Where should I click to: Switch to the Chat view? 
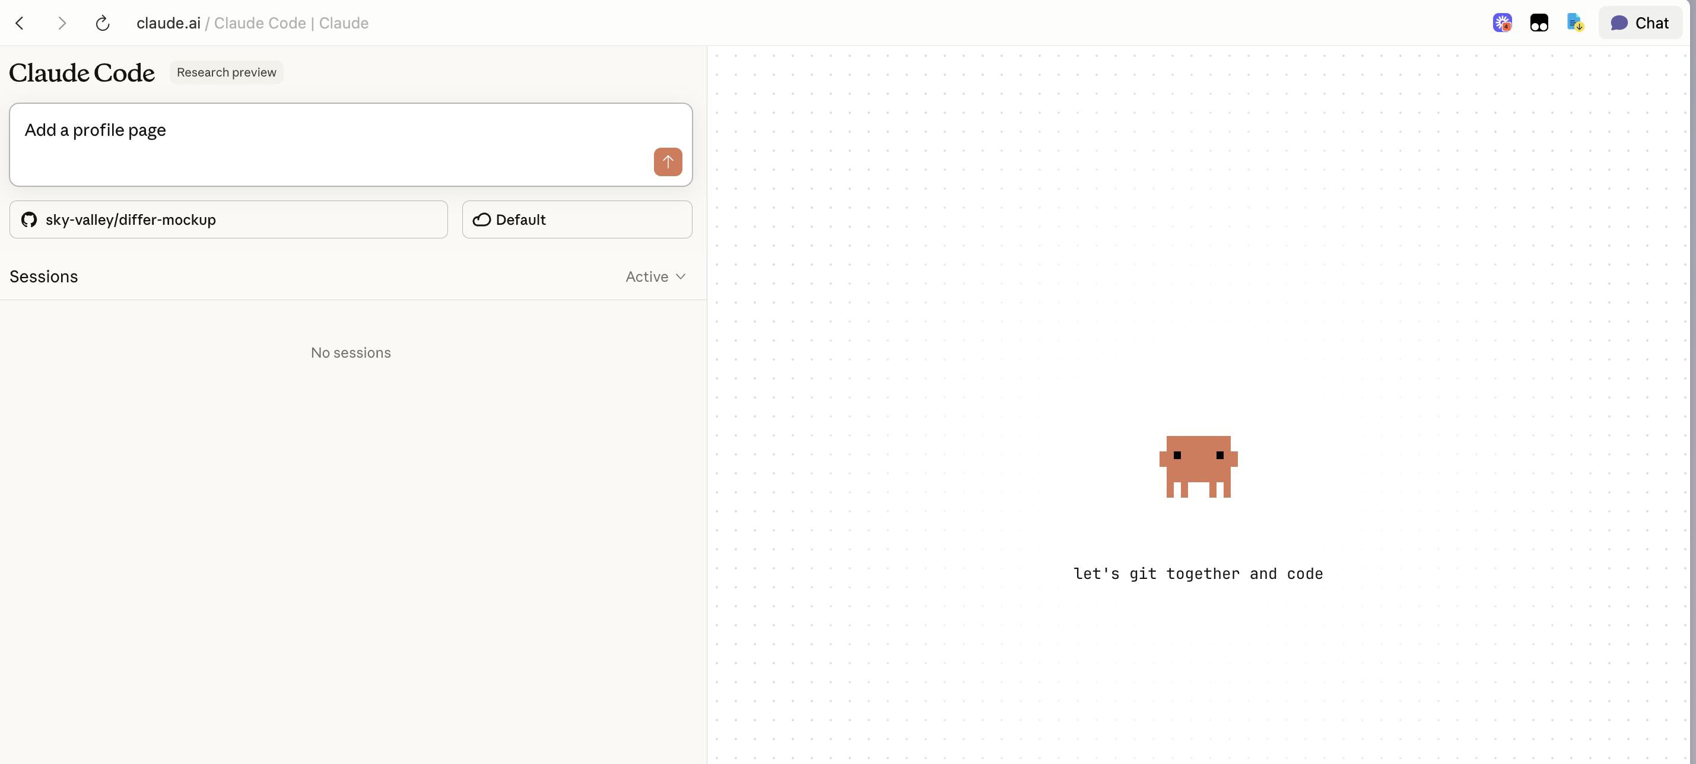tap(1641, 23)
